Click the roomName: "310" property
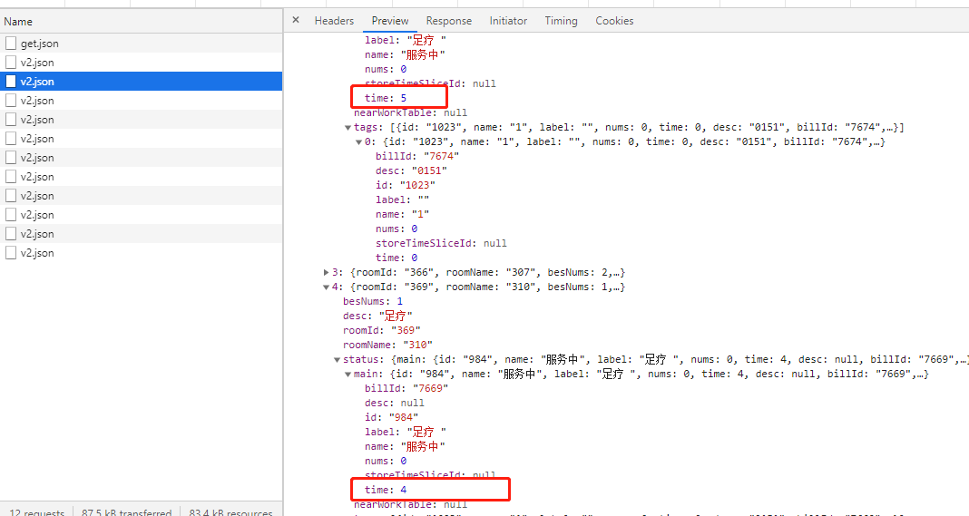The width and height of the screenshot is (969, 516). pos(387,345)
